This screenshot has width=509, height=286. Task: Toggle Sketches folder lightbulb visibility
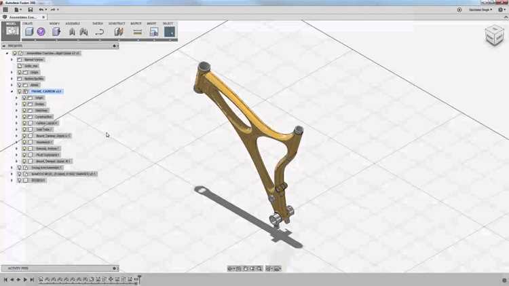pyautogui.click(x=24, y=111)
